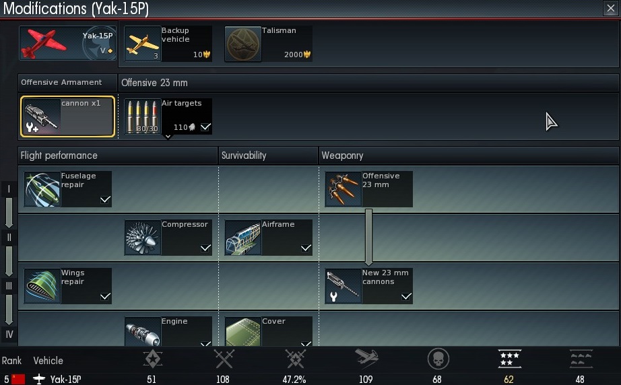Select the Cover modification icon

click(x=242, y=332)
